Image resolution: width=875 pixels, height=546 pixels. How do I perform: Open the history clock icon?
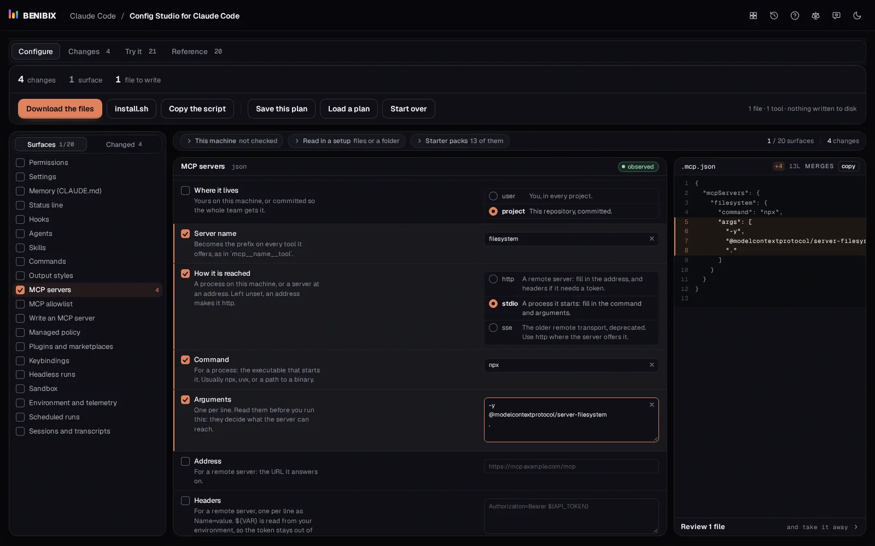[774, 16]
